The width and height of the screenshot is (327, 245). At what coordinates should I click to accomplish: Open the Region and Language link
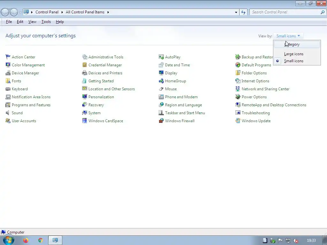[x=183, y=105]
